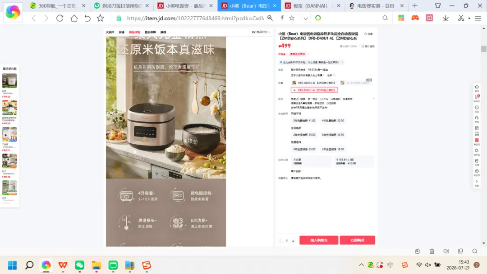Increase quantity with the plus button
Screen dimensions: 487x274
pyautogui.click(x=293, y=241)
